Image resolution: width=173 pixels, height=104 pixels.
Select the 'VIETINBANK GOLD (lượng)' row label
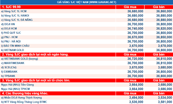(x=20, y=59)
